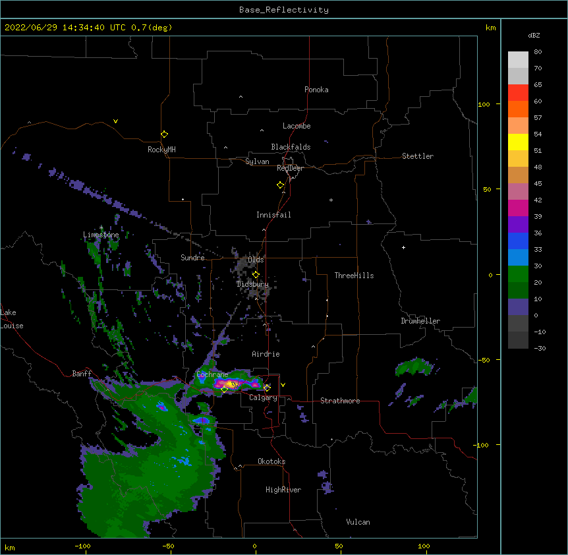The width and height of the screenshot is (568, 555).
Task: Click the white plus marker north of Drumheller
Action: coord(403,247)
